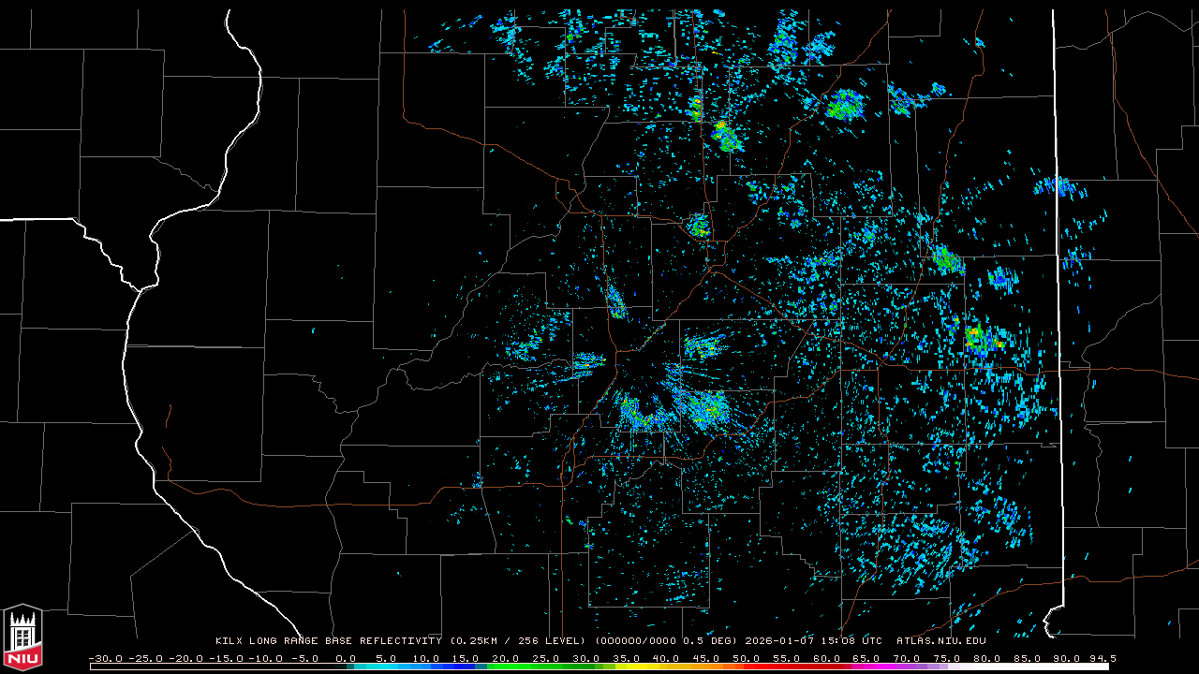The image size is (1199, 674).
Task: Click the NIU logo in the corner
Action: tap(22, 638)
